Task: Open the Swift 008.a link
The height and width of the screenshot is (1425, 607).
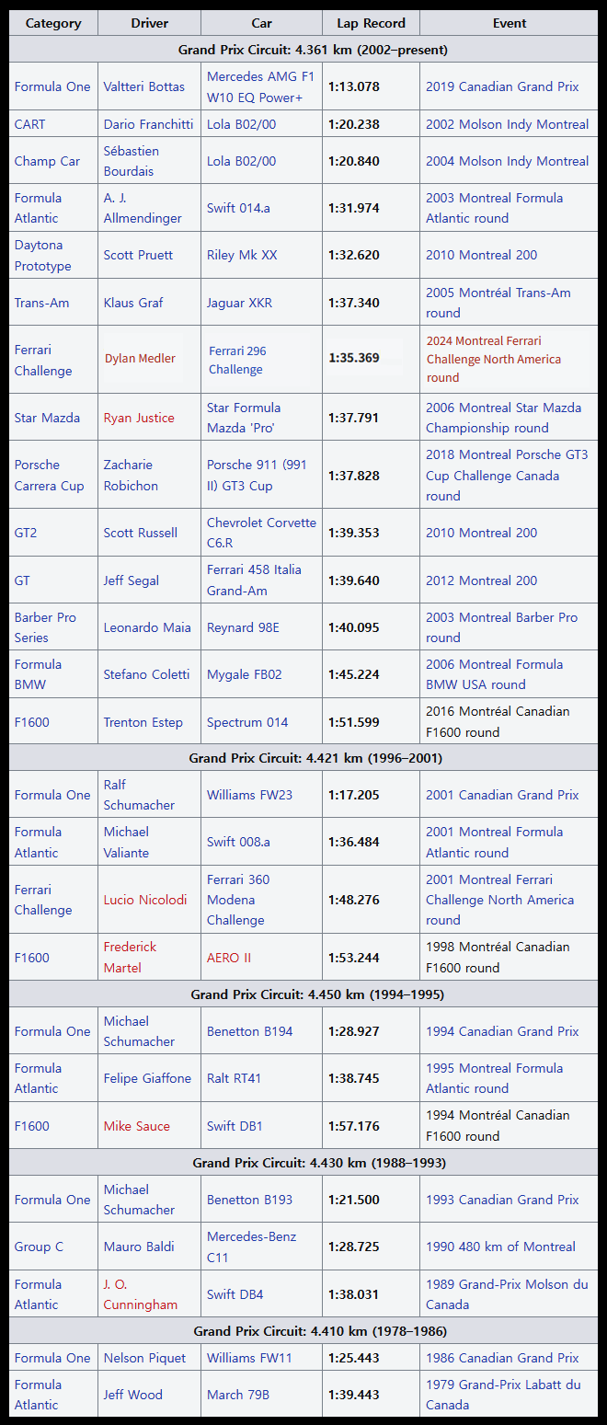Action: pos(238,842)
